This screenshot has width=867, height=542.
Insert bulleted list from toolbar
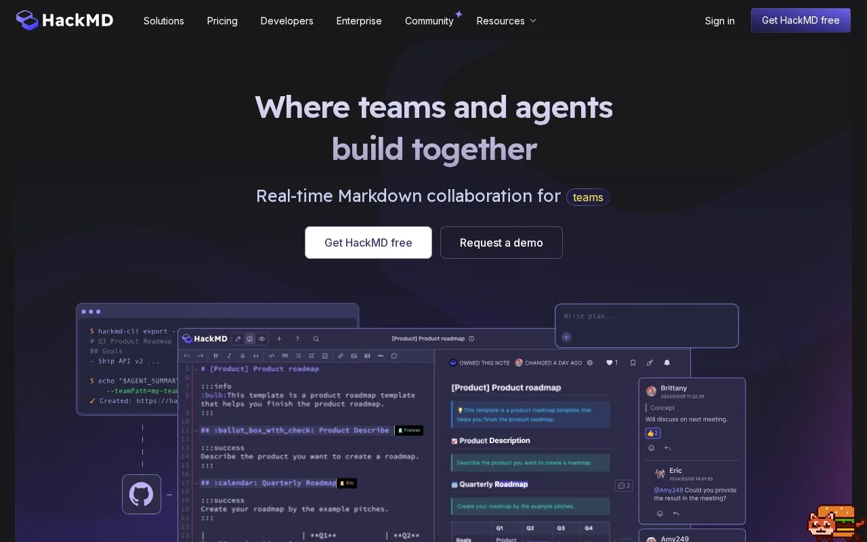(298, 356)
